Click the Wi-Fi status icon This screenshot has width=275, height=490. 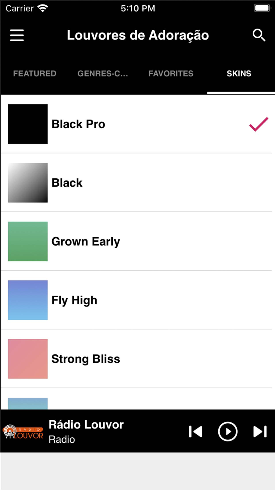coord(43,8)
